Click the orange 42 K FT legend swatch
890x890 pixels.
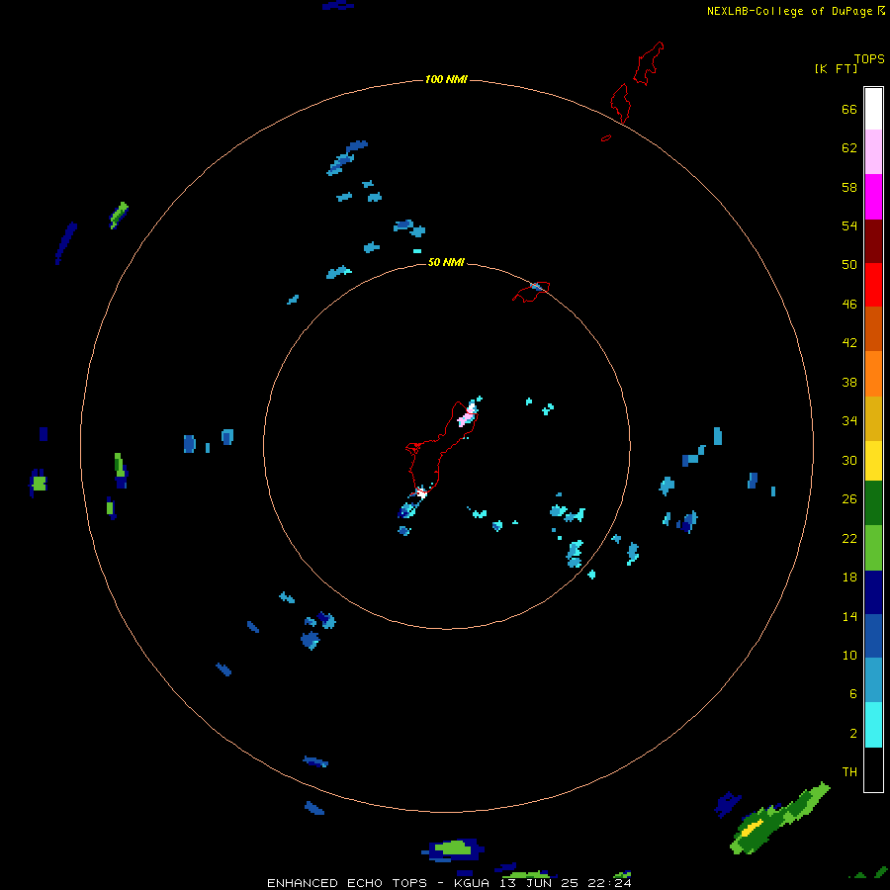click(873, 374)
